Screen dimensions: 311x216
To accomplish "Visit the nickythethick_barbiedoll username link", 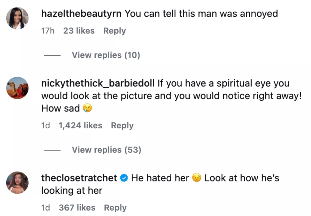I will tap(98, 83).
